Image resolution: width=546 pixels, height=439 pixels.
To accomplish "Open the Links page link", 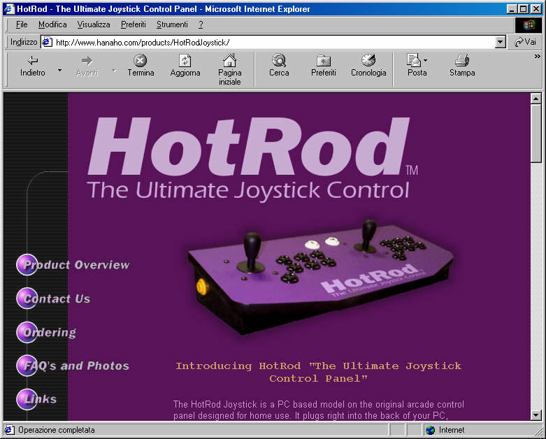I will (x=36, y=399).
